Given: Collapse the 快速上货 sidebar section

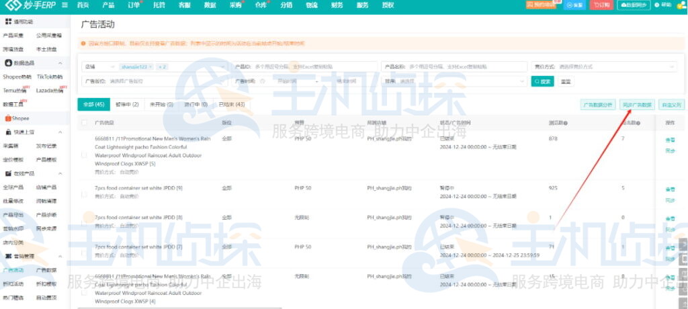Looking at the screenshot, I should point(60,132).
